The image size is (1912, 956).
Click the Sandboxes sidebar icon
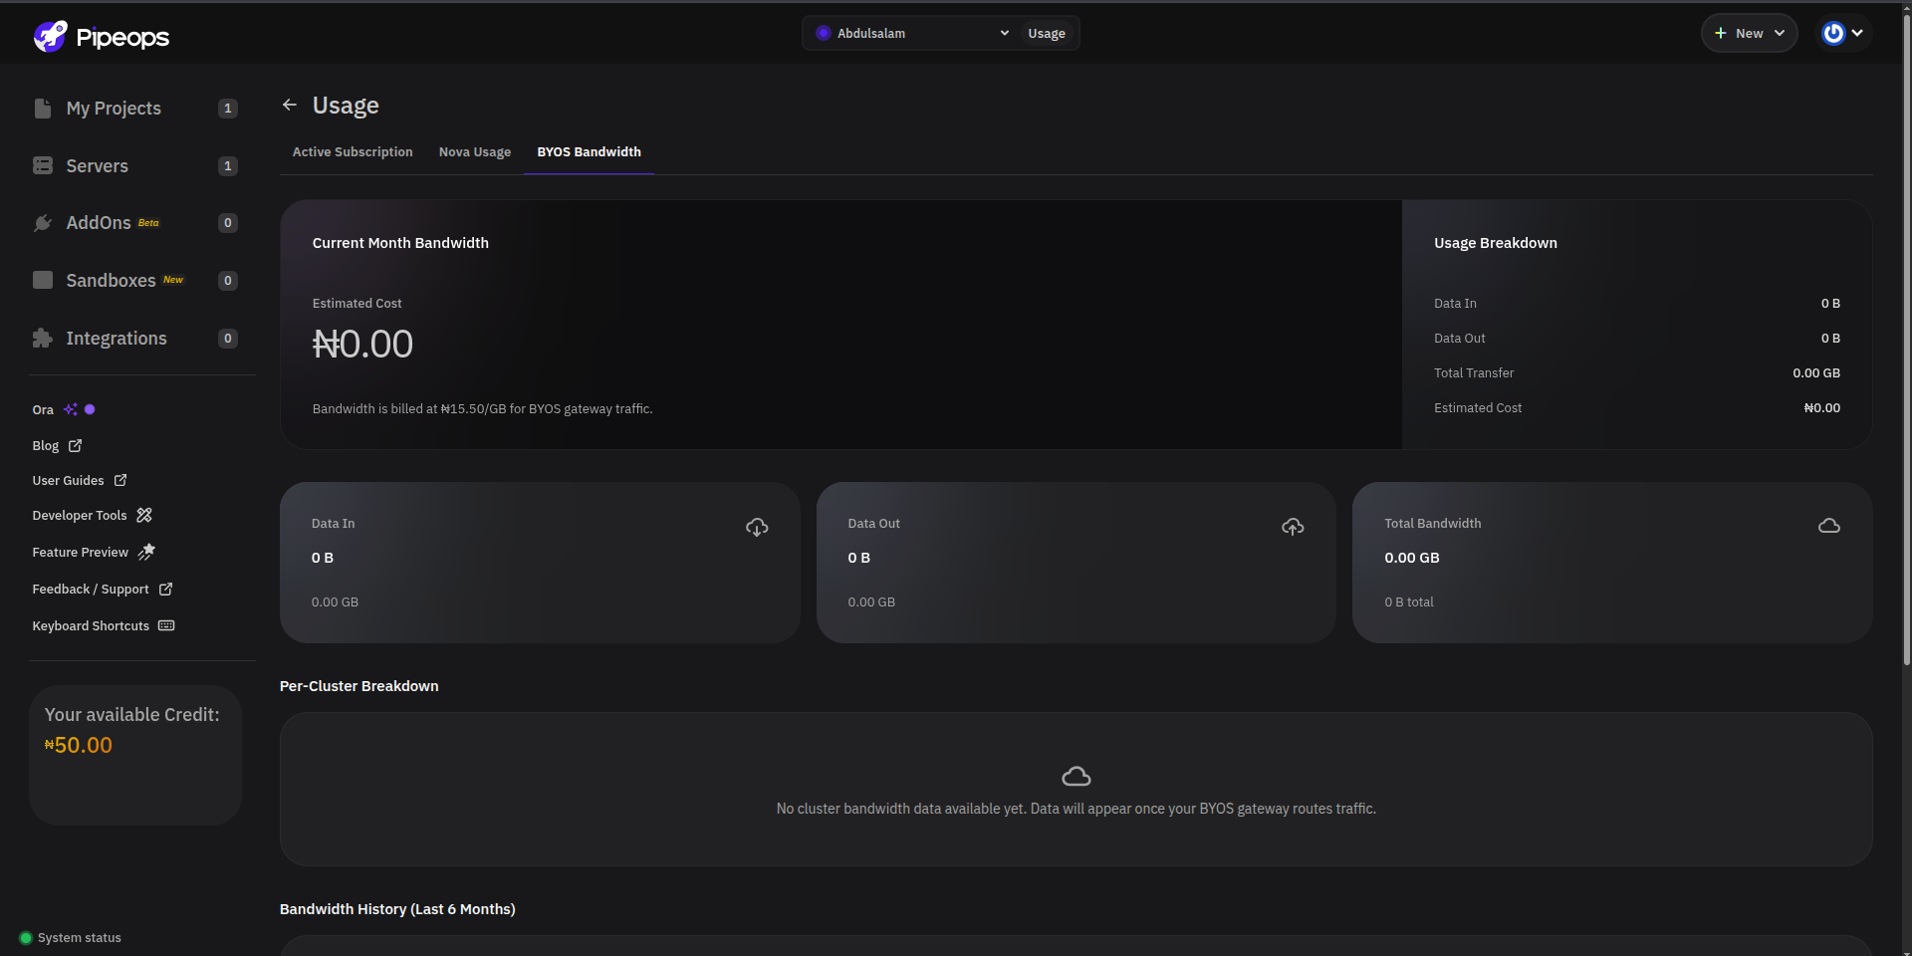(x=43, y=280)
